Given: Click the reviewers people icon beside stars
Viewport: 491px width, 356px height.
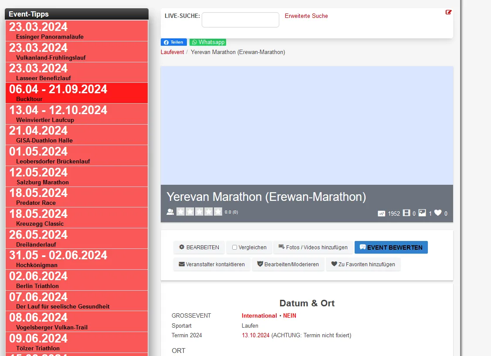Looking at the screenshot, I should tap(170, 212).
